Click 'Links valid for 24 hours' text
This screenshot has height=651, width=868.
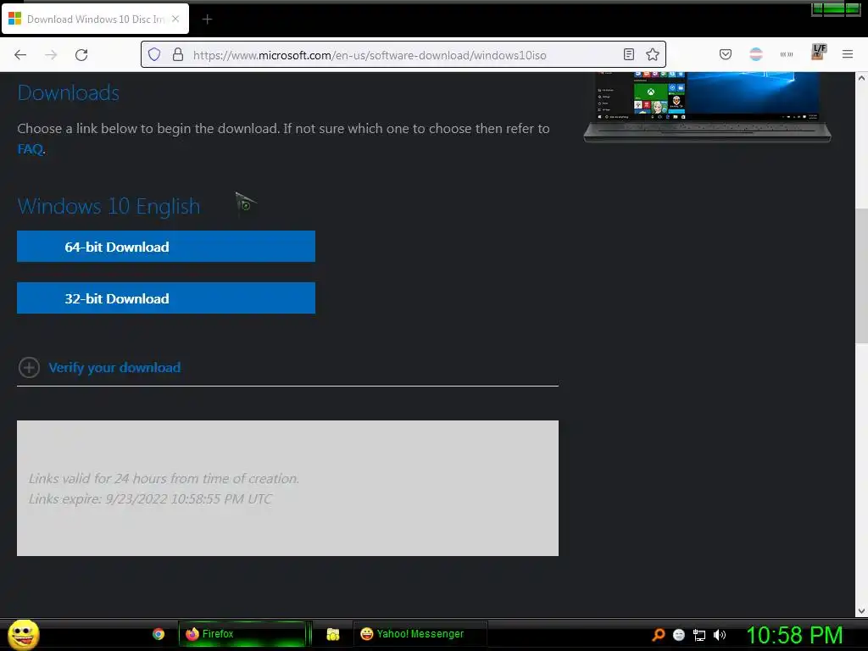click(164, 478)
